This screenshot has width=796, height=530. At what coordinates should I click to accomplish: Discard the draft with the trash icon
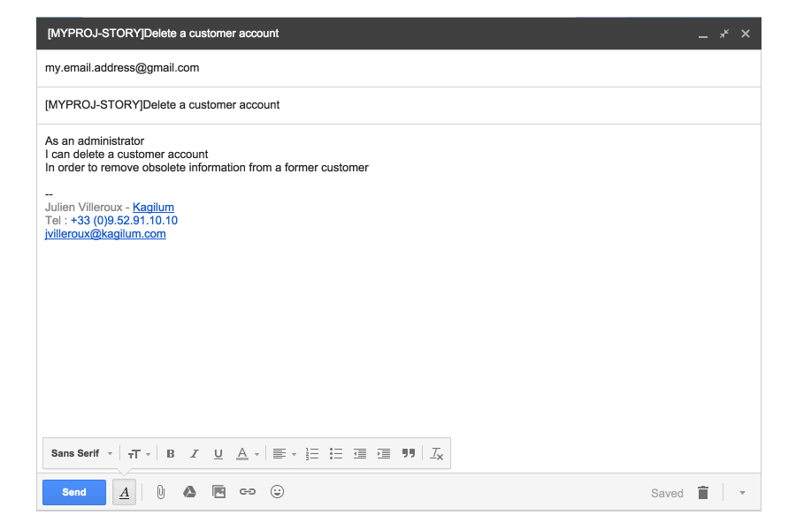coord(703,493)
